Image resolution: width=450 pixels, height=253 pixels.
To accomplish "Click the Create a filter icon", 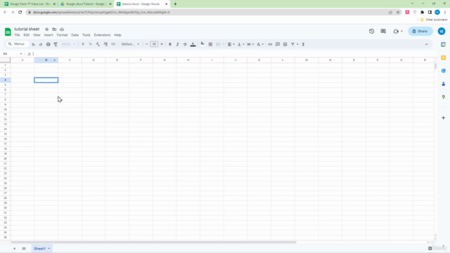I will (292, 44).
